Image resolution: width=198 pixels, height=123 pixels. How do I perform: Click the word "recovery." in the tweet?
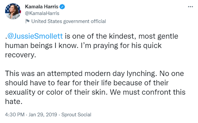pos(20,55)
